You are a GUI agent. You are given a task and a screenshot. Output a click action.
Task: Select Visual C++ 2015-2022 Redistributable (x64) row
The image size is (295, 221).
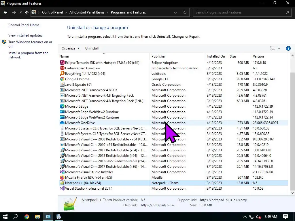[173, 161]
